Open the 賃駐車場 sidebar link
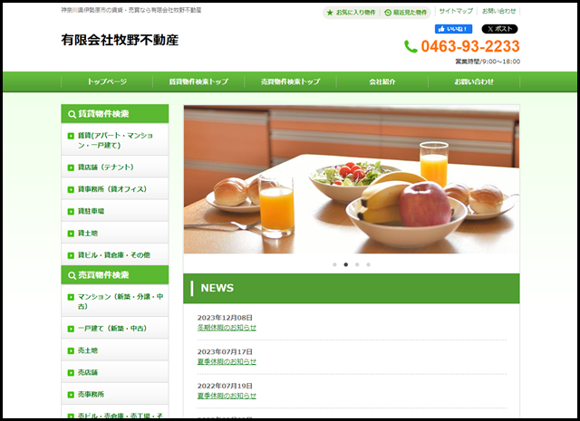The height and width of the screenshot is (421, 580). click(x=115, y=211)
